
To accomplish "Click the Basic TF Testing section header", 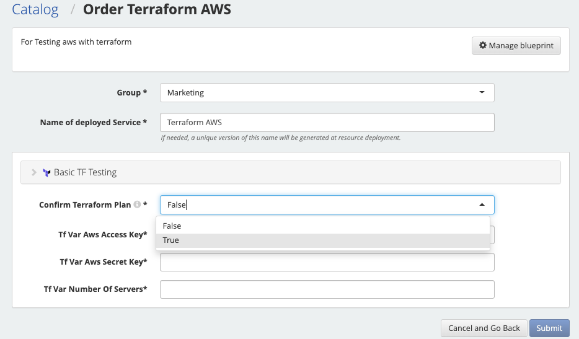I will pos(291,172).
